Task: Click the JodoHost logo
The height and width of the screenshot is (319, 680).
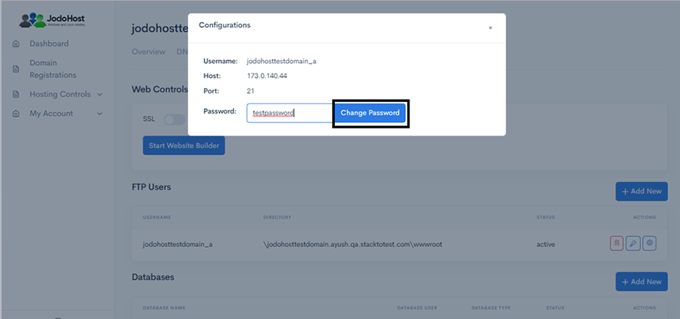Action: [52, 21]
